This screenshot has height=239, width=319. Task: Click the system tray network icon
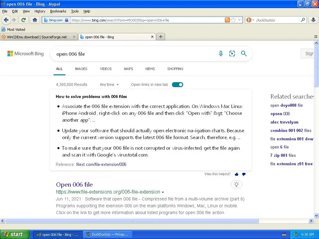296,234
